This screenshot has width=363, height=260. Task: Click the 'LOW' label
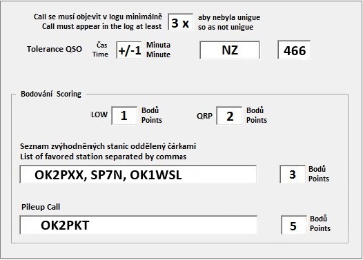click(x=99, y=114)
